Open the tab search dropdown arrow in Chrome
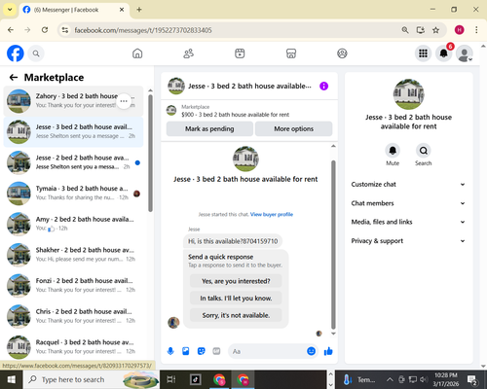 click(x=10, y=10)
